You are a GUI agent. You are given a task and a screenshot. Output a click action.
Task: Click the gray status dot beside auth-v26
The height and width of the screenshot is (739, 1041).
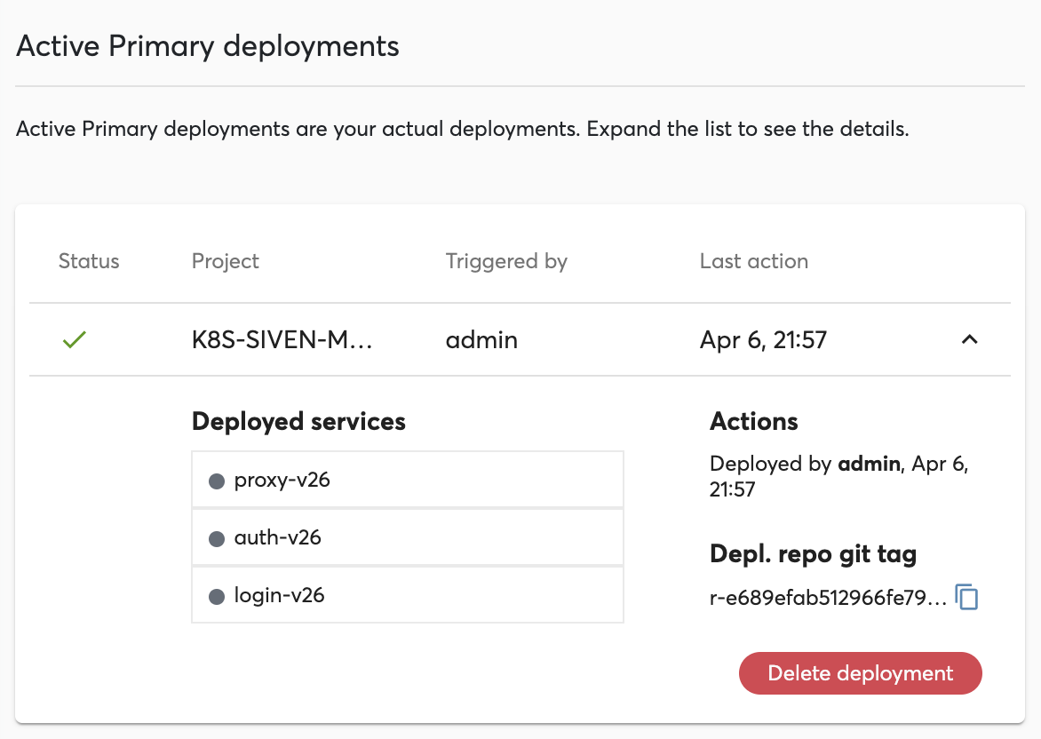pos(216,538)
